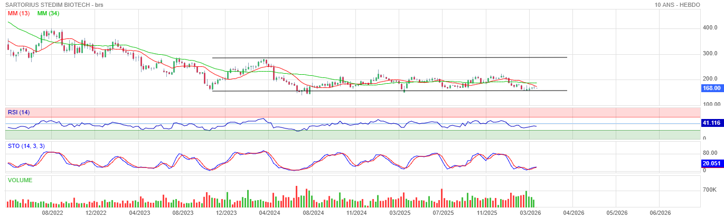
Task: Click the 03/2026 date on time axis
Action: point(530,213)
